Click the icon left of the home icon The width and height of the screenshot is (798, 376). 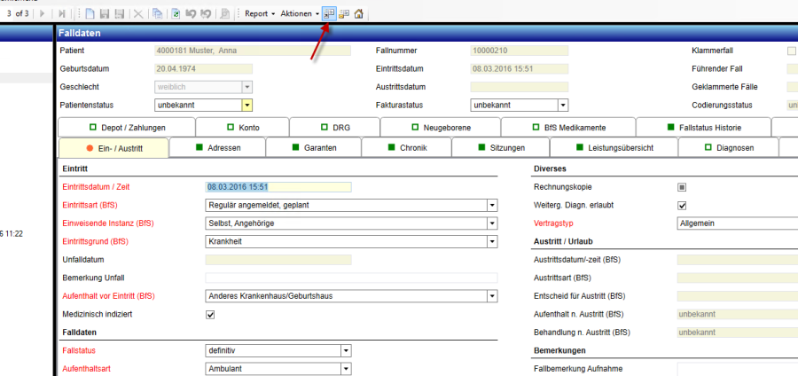[x=344, y=14]
